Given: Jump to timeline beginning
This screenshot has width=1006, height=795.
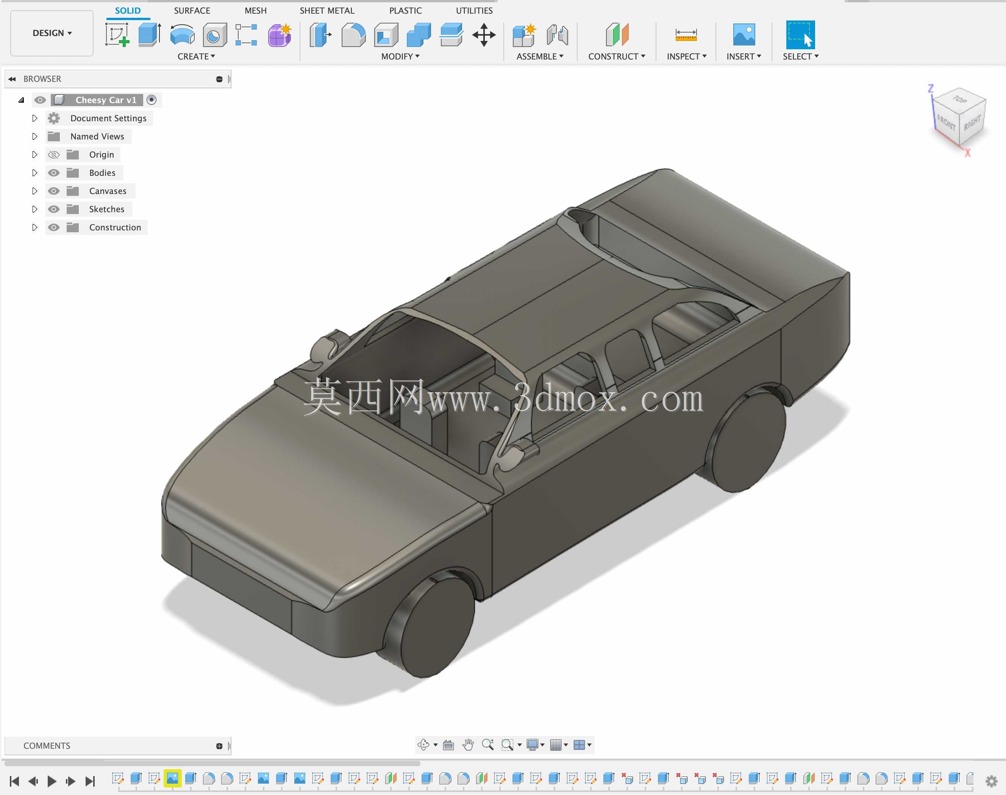Looking at the screenshot, I should click(x=14, y=781).
